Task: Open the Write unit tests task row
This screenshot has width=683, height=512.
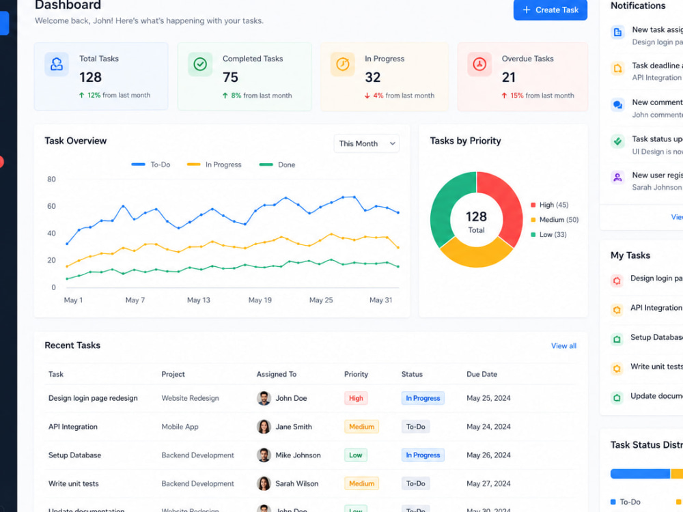Action: pos(310,483)
